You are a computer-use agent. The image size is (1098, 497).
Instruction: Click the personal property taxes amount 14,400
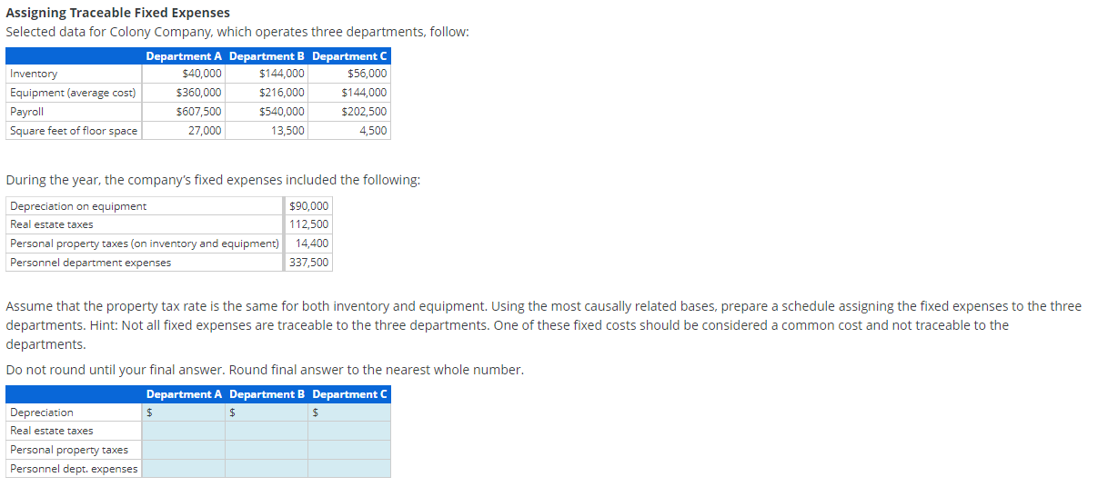click(312, 244)
